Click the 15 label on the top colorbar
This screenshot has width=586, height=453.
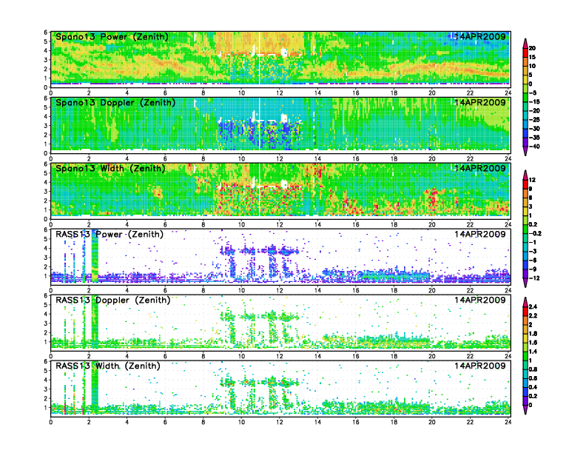coord(532,57)
